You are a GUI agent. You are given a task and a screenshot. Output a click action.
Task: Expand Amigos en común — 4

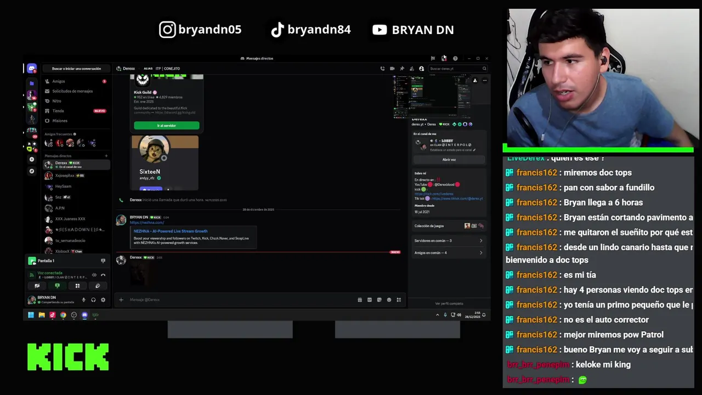pyautogui.click(x=449, y=253)
